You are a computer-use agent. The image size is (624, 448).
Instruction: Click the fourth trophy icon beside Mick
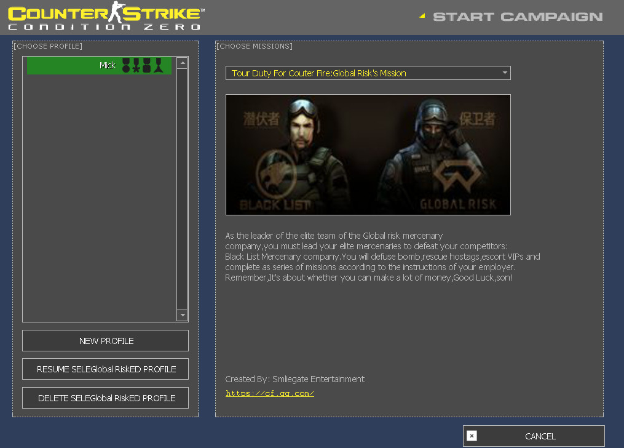(x=159, y=65)
